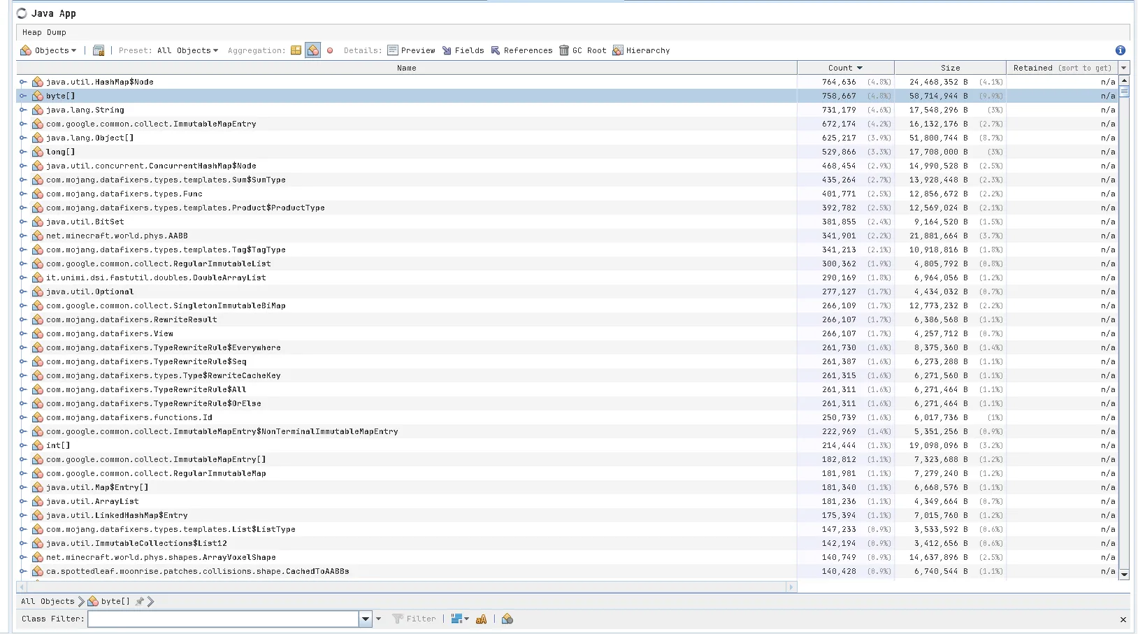Toggle the Preview details view
This screenshot has width=1138, height=634.
[411, 50]
